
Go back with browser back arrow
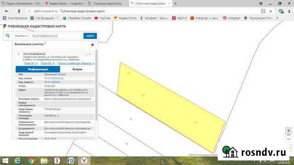tap(7, 11)
